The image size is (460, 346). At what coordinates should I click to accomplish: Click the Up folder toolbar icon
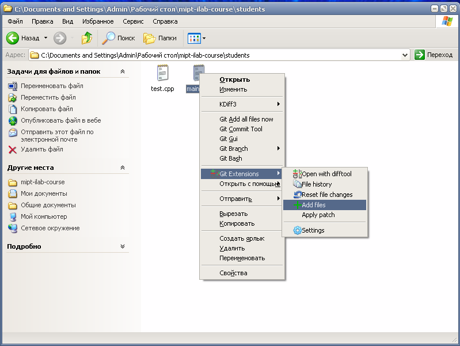86,38
